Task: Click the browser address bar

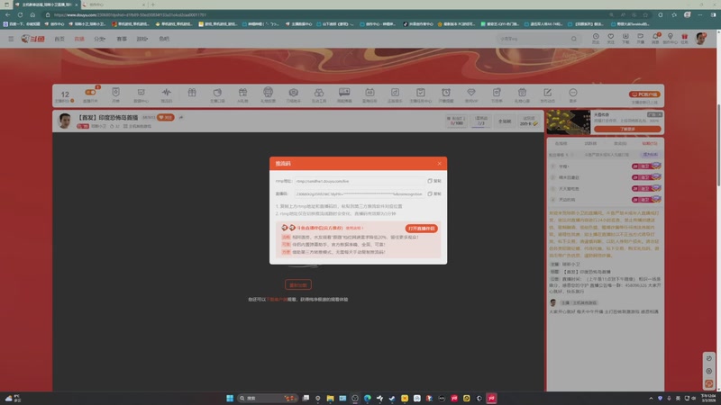Action: pyautogui.click(x=322, y=14)
